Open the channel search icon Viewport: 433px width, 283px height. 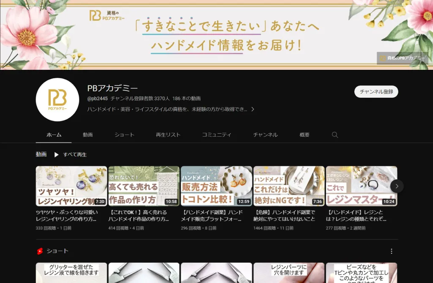point(334,135)
